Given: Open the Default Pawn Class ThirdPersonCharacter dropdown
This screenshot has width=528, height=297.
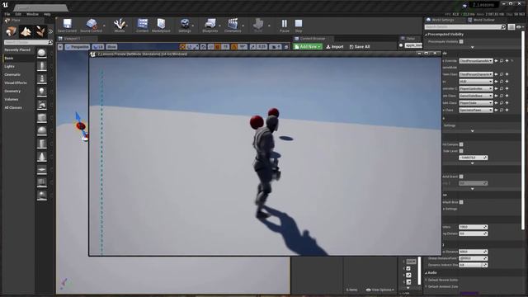Looking at the screenshot, I should tap(476, 74).
